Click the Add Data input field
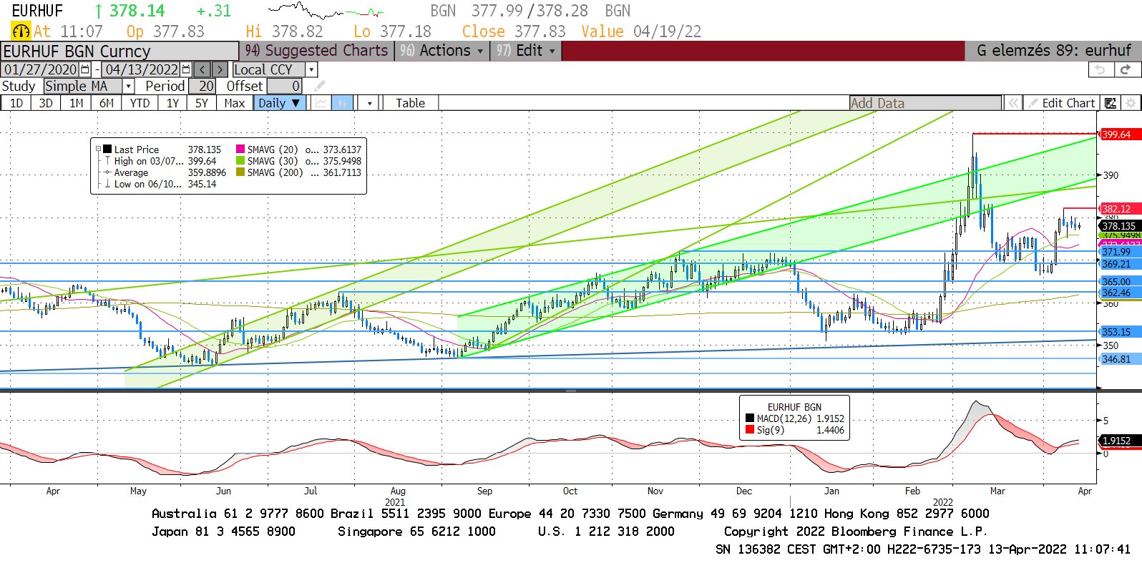Image resolution: width=1142 pixels, height=573 pixels. point(926,103)
